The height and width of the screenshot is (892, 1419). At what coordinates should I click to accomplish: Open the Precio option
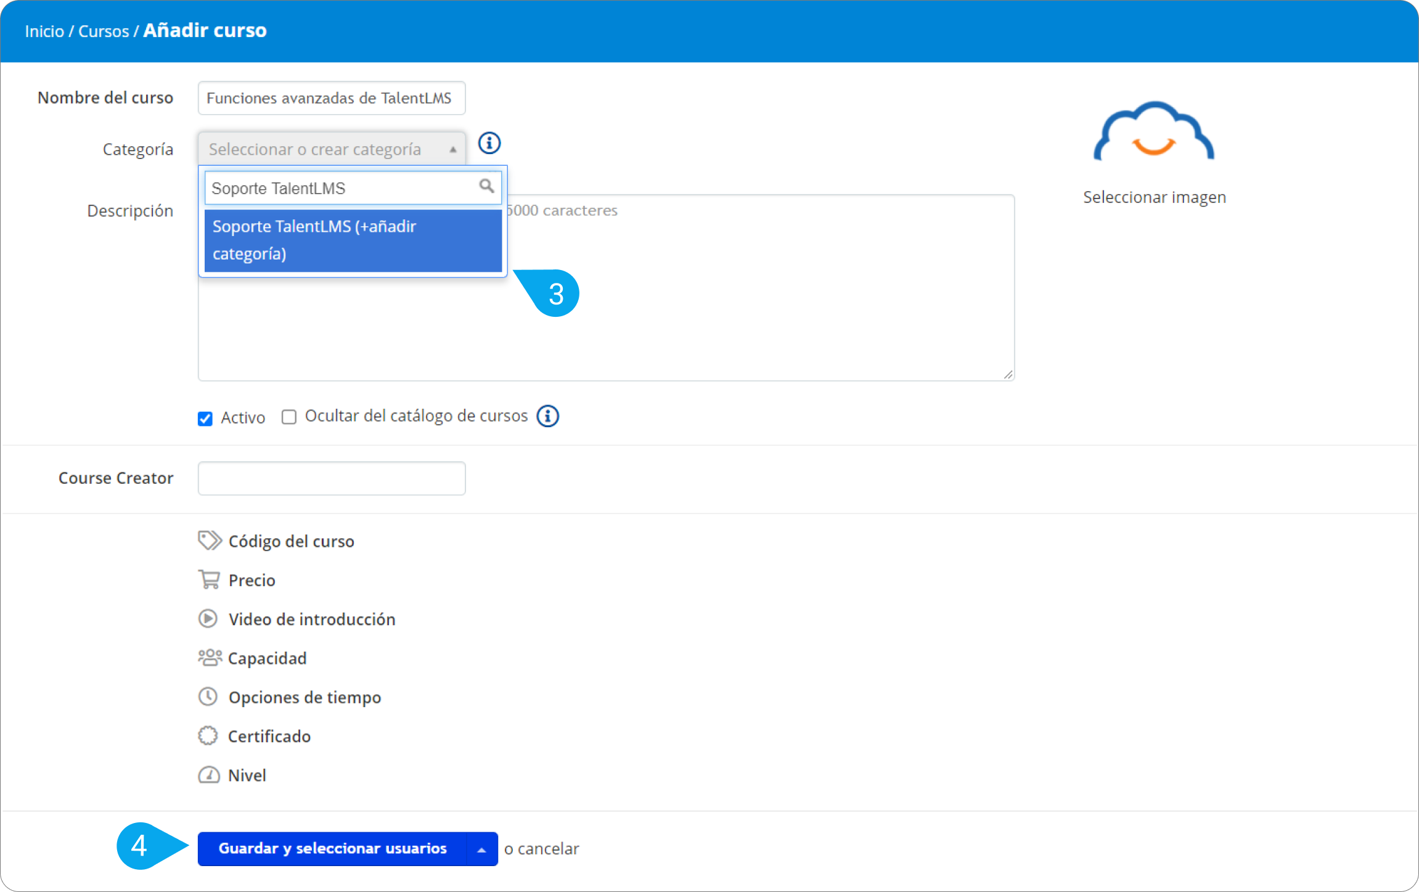(252, 580)
